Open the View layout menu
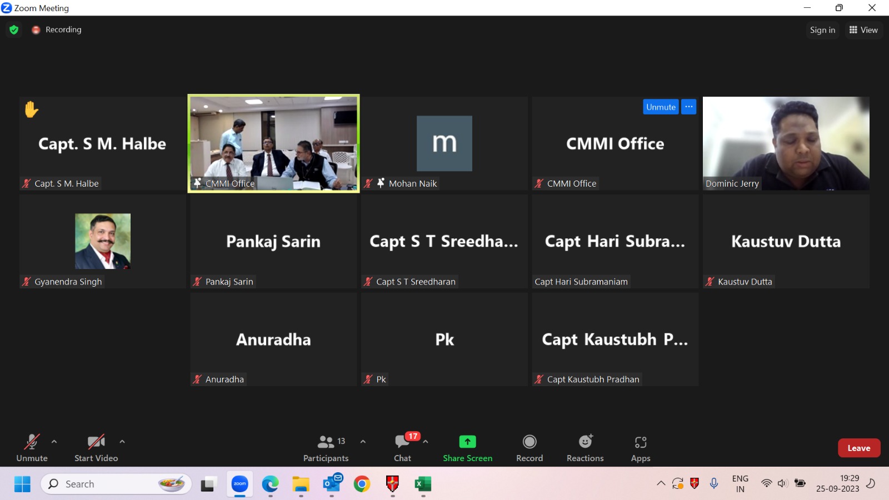Image resolution: width=889 pixels, height=500 pixels. (x=863, y=30)
